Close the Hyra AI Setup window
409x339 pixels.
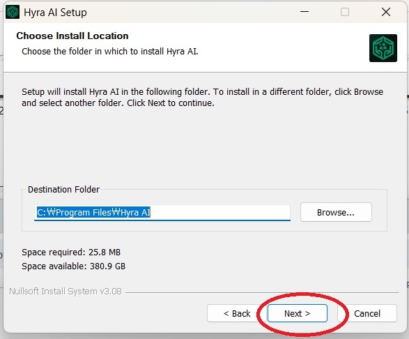(x=386, y=12)
